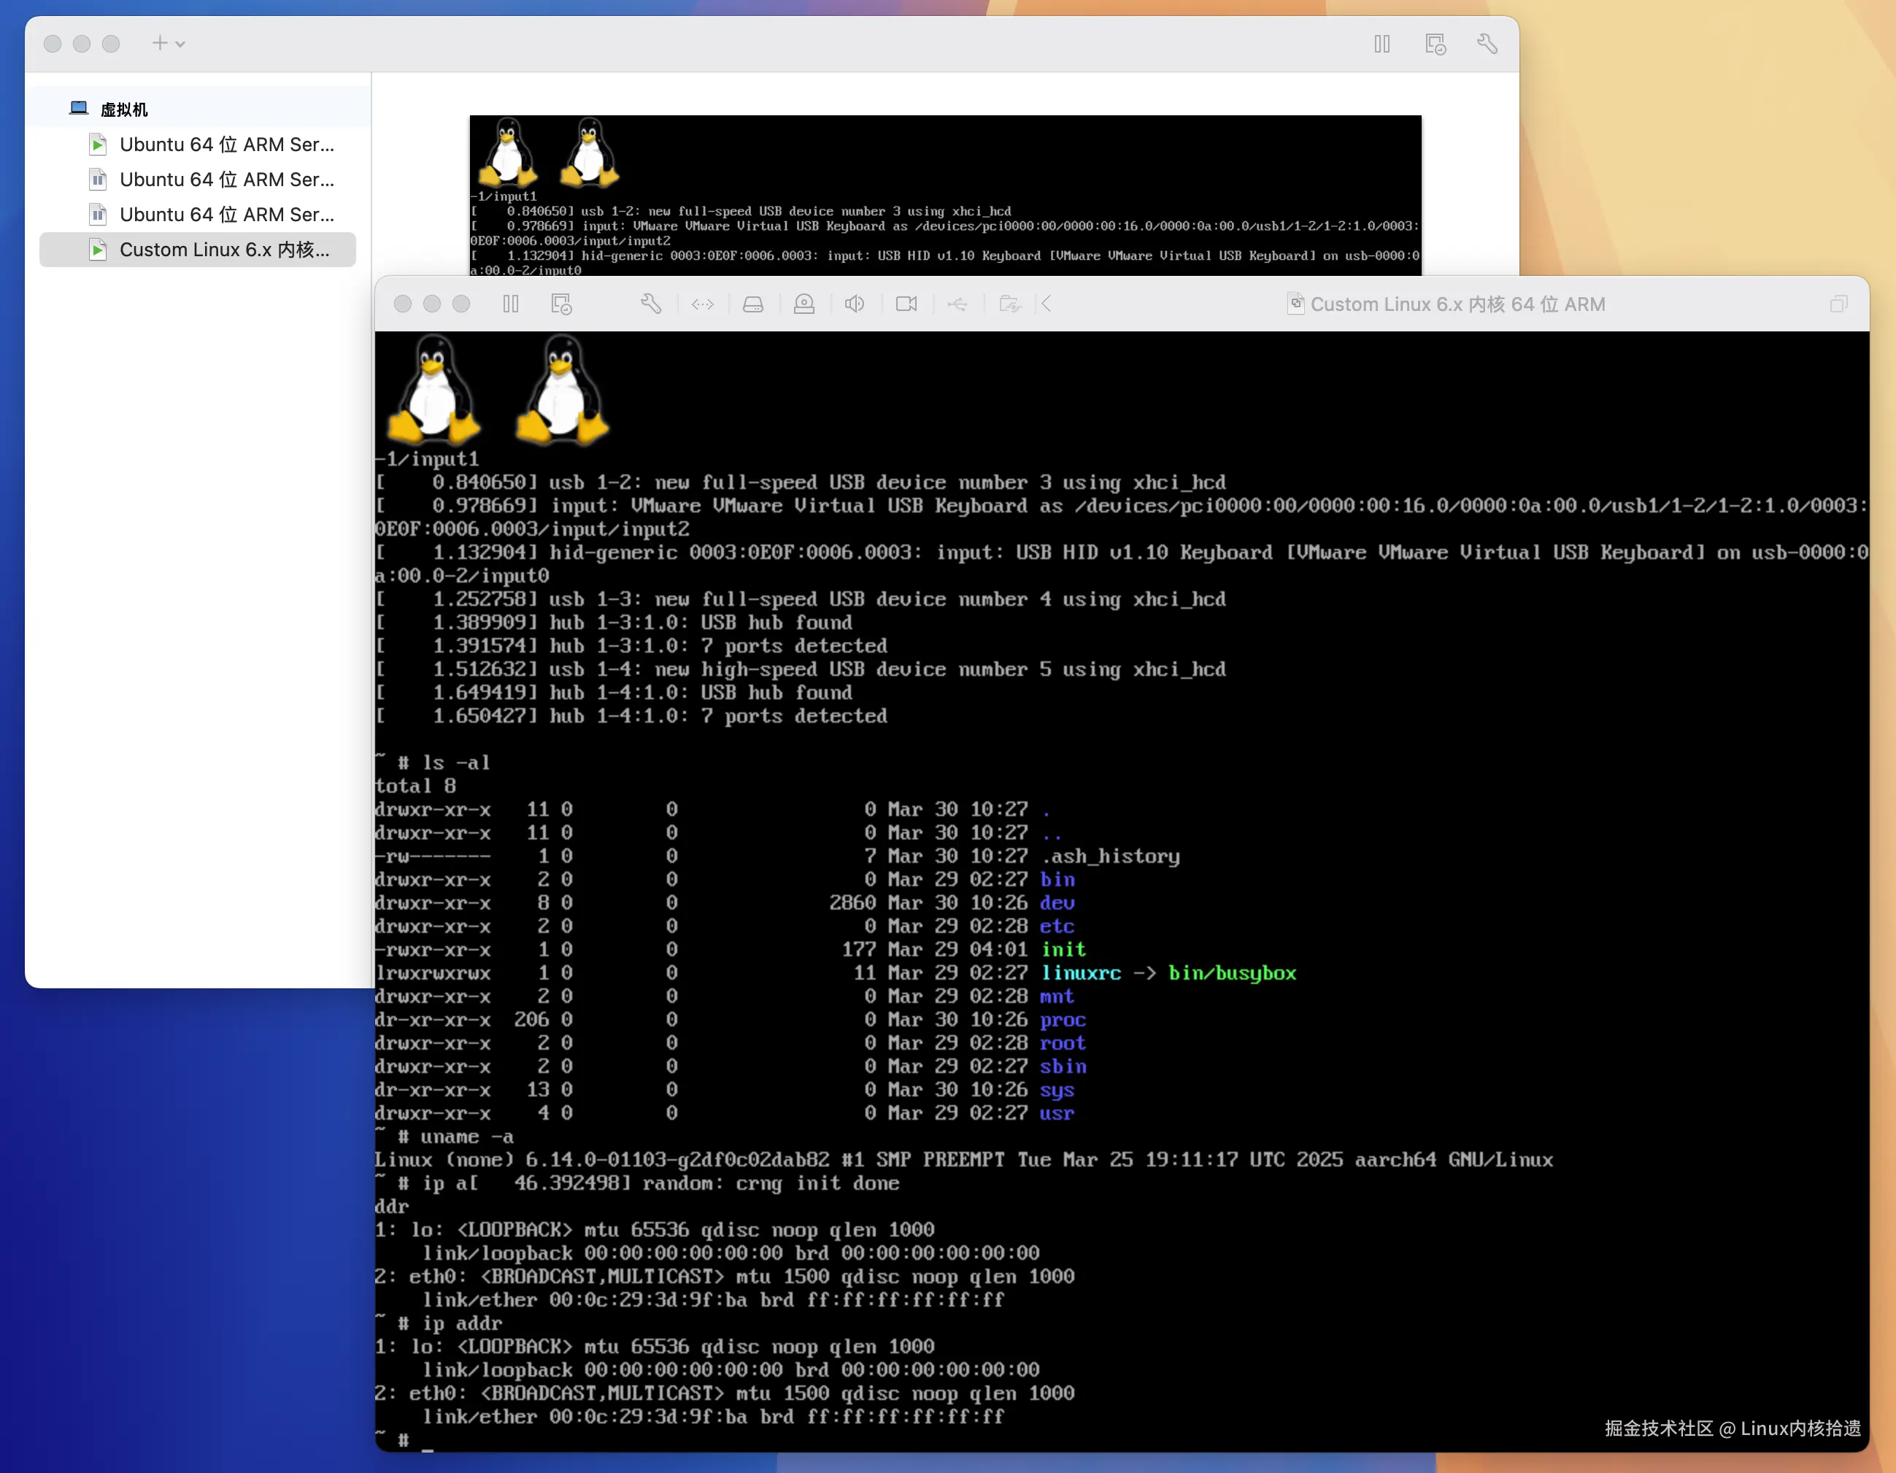This screenshot has height=1473, width=1896.
Task: Click the window title Custom Linux 6.x 内核
Action: 1457,304
